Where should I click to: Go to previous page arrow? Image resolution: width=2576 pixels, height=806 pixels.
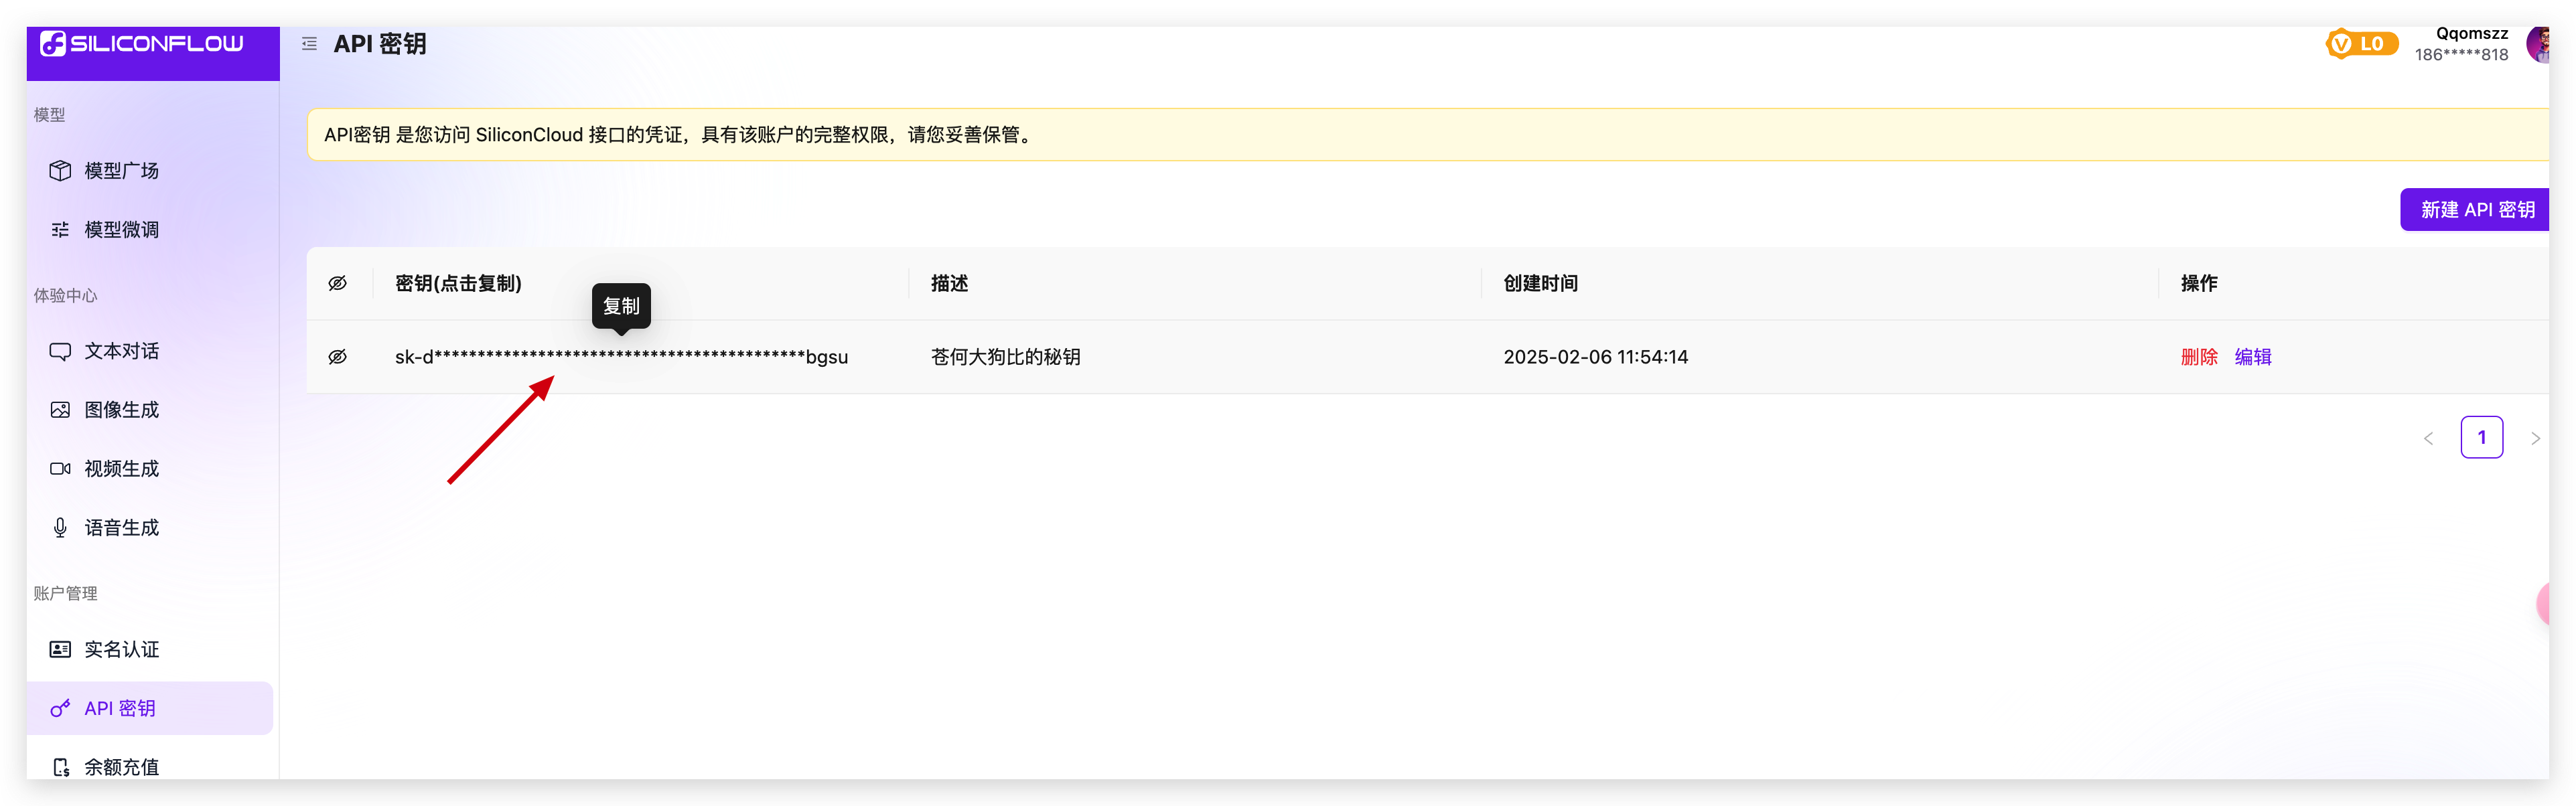[x=2428, y=438]
